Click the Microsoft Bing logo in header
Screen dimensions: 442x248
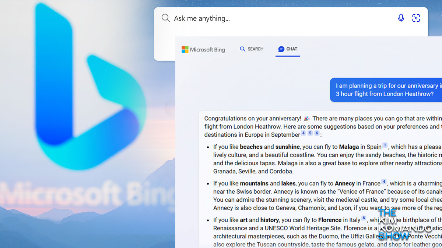click(x=203, y=50)
